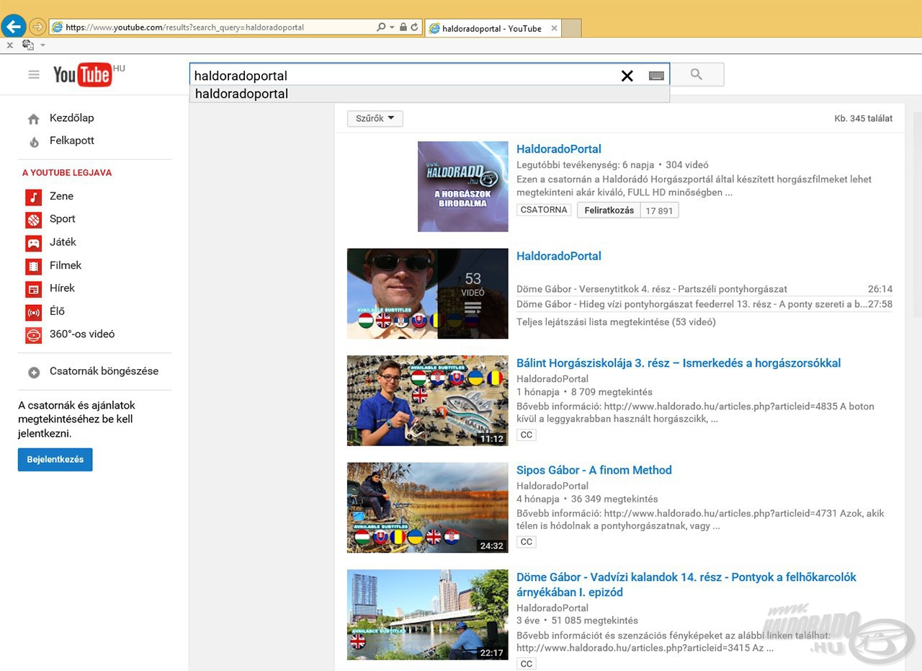Click HaldoradoPortal uploader under Sipos Gábor video
Screen dimensions: 922x671
tap(552, 486)
